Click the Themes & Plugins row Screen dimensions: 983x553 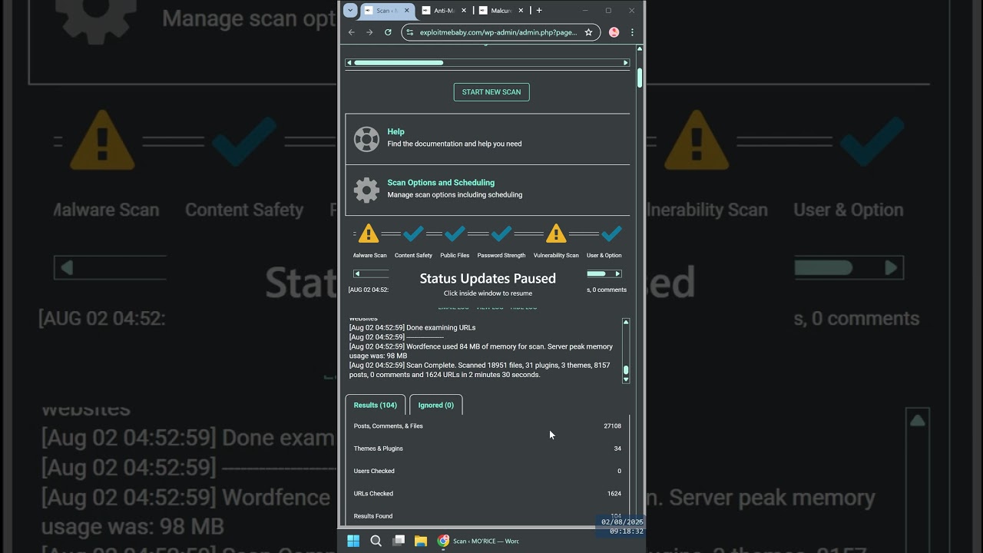[488, 449]
